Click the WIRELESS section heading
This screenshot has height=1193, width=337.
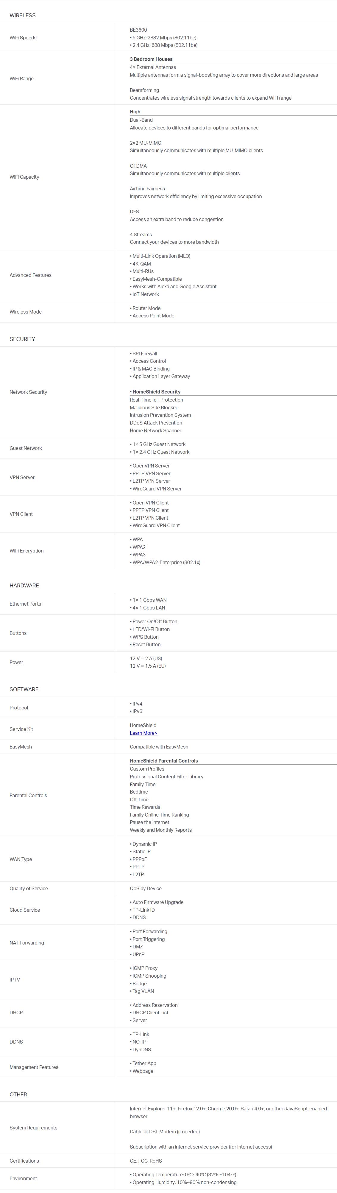tap(23, 15)
